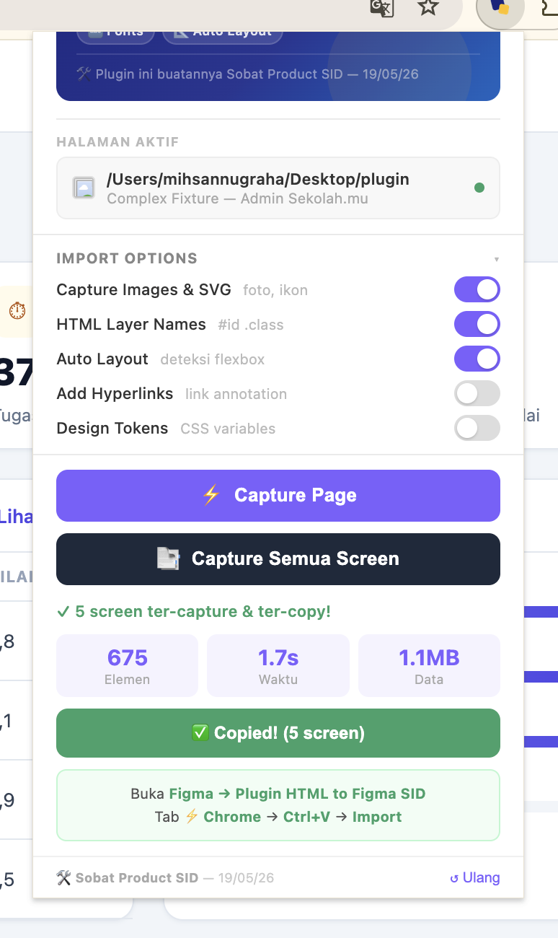The image size is (558, 938).
Task: Click the Plugin ini buatannya Sobat Product text
Action: [x=247, y=74]
